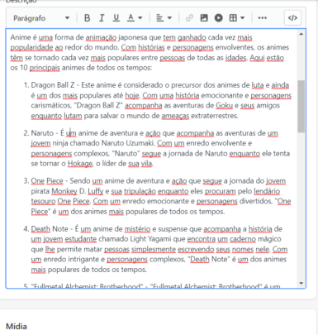The height and width of the screenshot is (335, 318).
Task: Switch to HTML code view
Action: (292, 18)
